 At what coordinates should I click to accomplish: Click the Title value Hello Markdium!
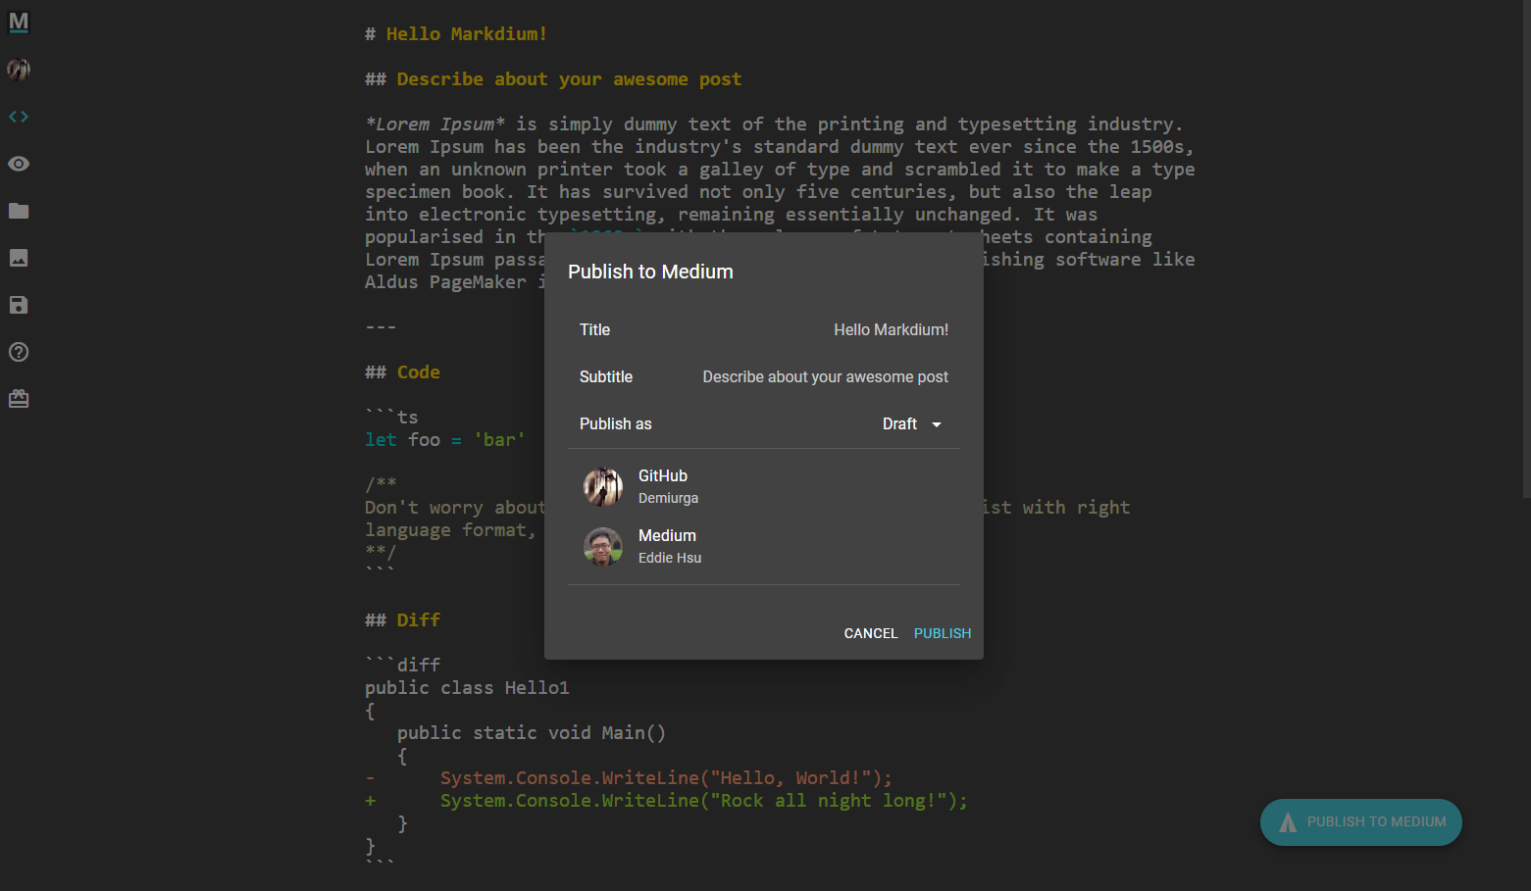coord(892,330)
